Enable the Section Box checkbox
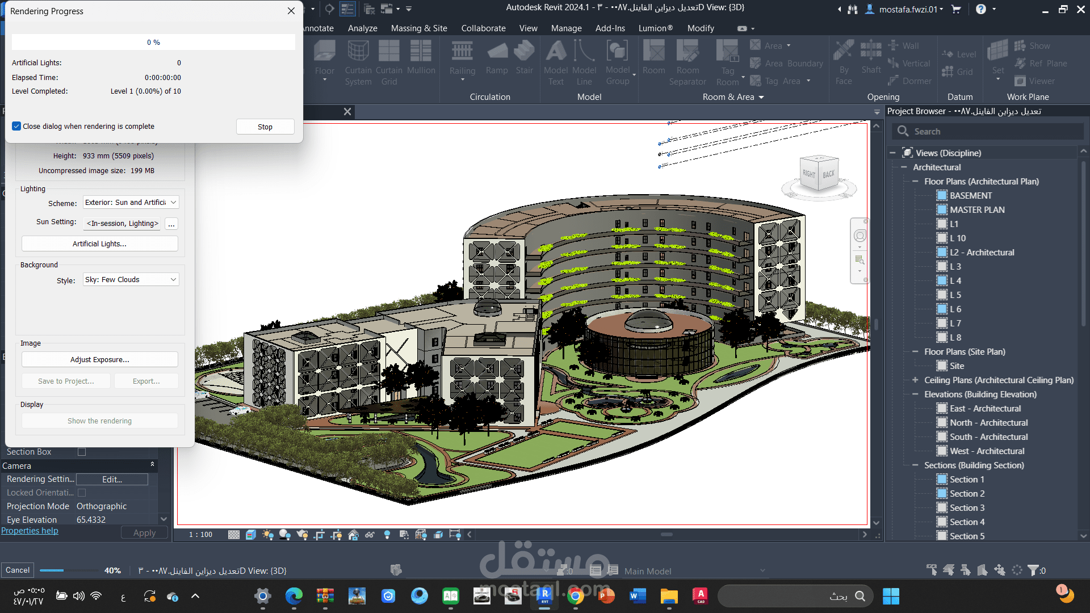Image resolution: width=1090 pixels, height=613 pixels. coord(82,452)
